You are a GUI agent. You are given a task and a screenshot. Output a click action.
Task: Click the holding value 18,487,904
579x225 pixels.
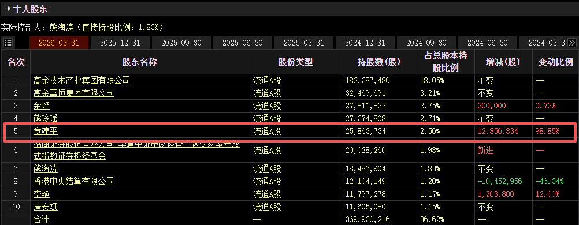[366, 169]
